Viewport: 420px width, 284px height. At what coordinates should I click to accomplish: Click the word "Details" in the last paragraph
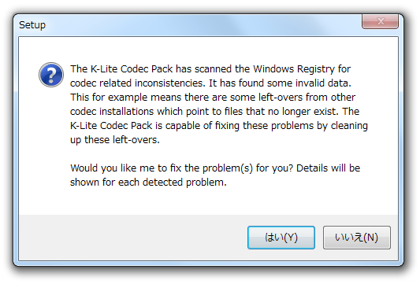(312, 168)
